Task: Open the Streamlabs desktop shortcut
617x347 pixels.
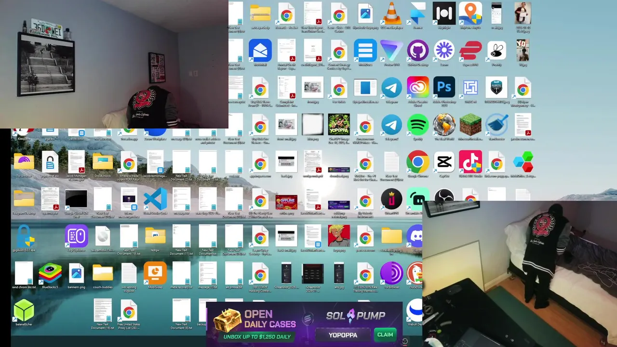Action: [x=415, y=199]
